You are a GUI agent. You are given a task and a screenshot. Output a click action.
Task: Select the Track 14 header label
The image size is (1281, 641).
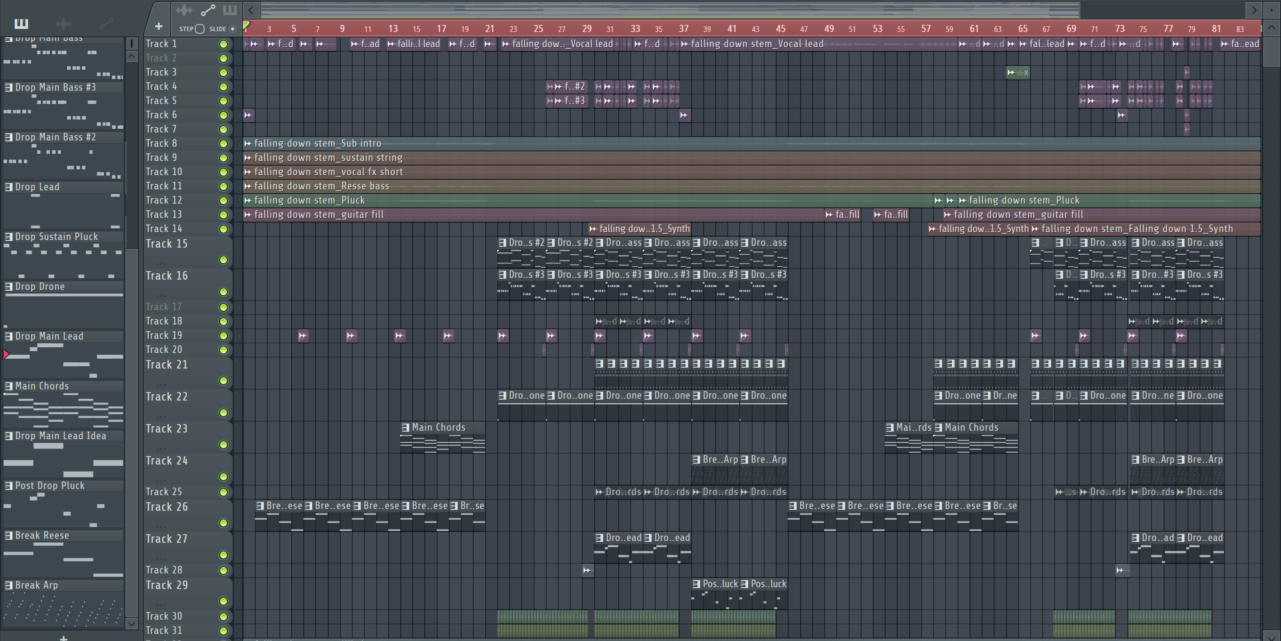coord(164,229)
